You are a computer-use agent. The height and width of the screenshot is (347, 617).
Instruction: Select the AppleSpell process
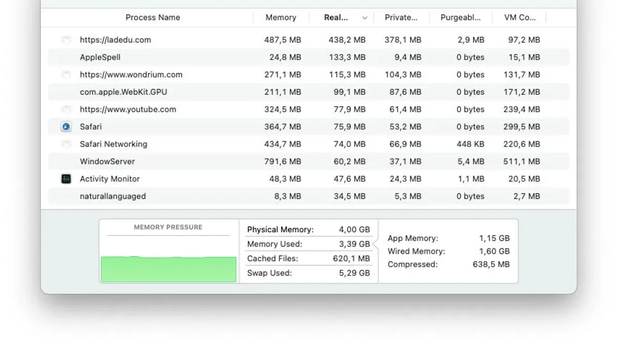[x=100, y=57]
